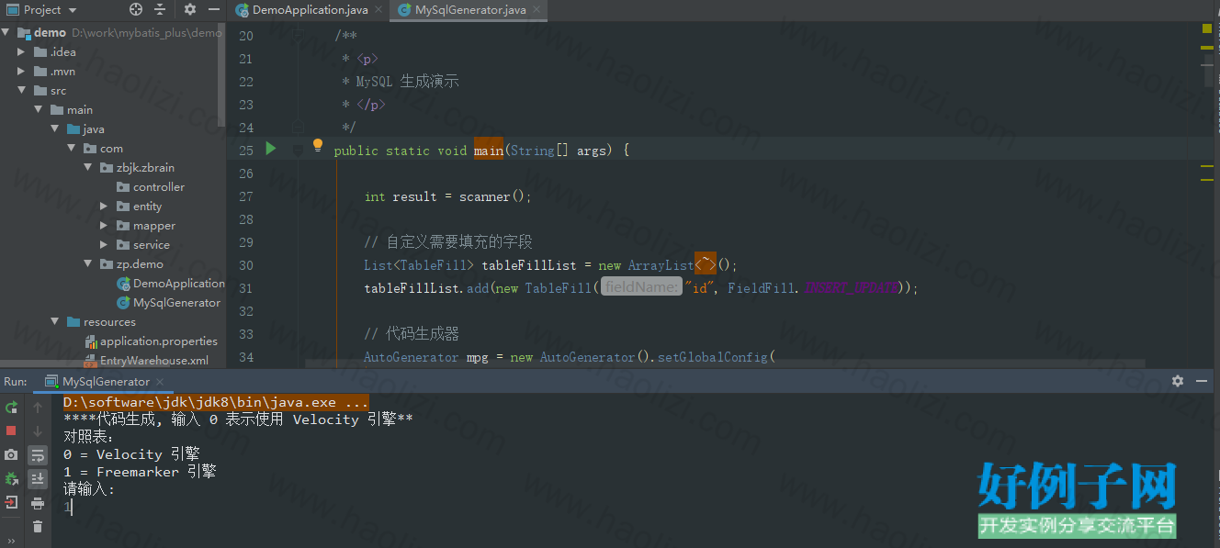
Task: Rerun MySqlGenerator with green rerun icon
Action: point(12,408)
